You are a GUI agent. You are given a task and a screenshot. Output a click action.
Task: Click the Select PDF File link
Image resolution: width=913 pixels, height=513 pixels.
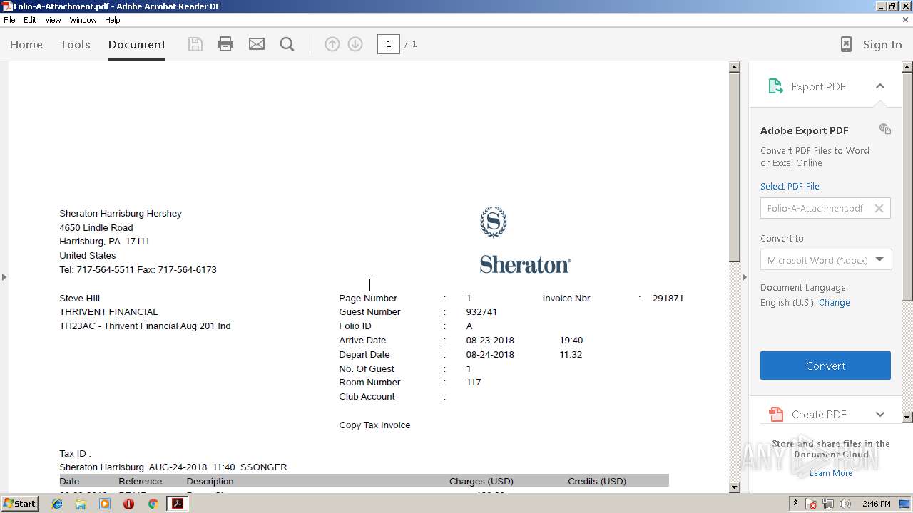790,186
